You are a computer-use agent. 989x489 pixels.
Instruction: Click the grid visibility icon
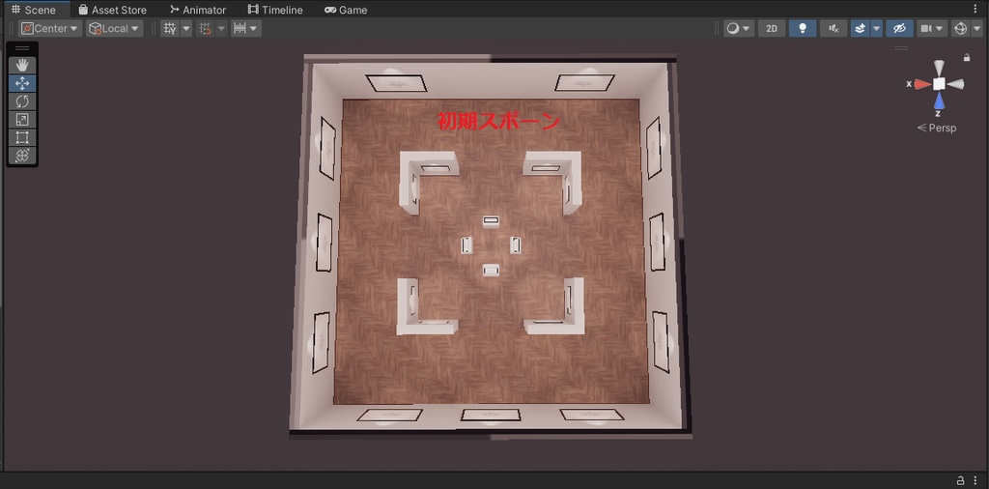click(170, 28)
